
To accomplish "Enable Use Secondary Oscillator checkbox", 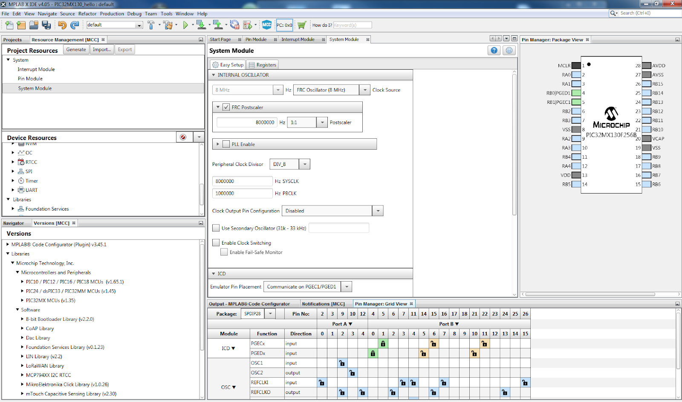I will (x=216, y=228).
